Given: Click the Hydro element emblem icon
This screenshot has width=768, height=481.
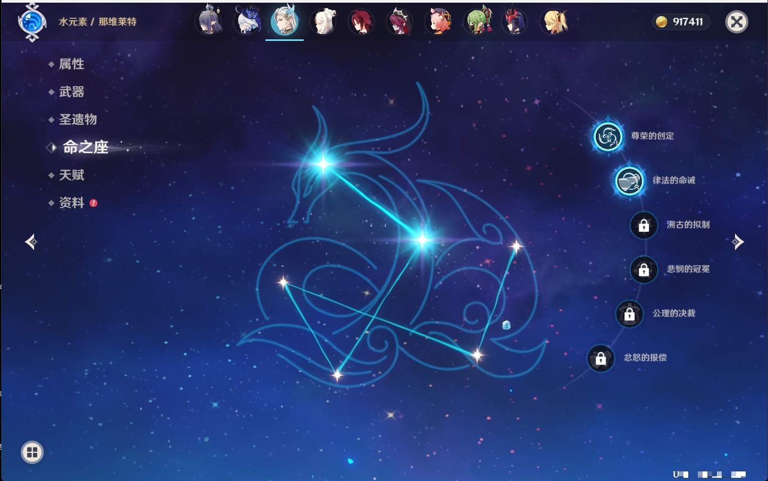Looking at the screenshot, I should (x=32, y=22).
